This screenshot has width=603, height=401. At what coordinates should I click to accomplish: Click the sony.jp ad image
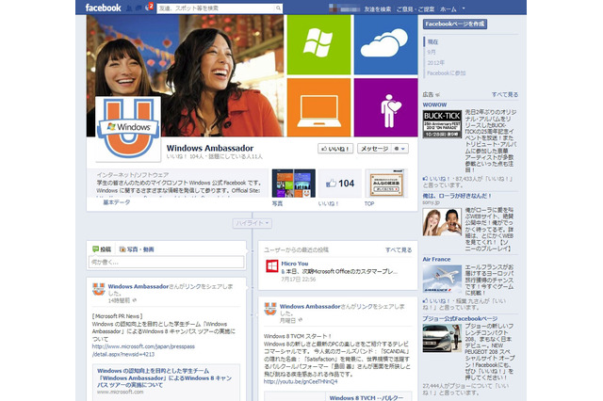click(442, 222)
